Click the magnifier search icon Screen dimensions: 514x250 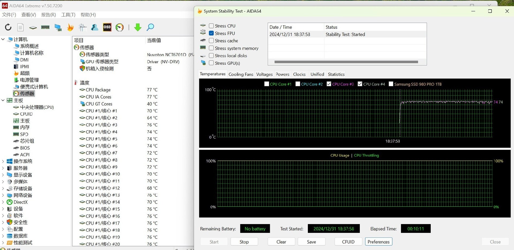click(150, 27)
